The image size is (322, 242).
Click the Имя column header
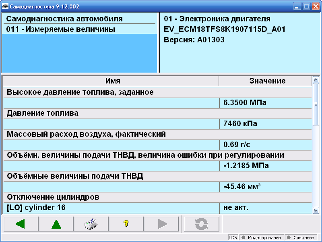pyautogui.click(x=111, y=81)
